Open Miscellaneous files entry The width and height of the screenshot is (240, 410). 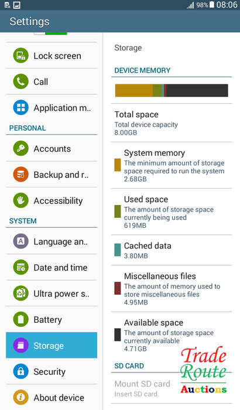[172, 289]
